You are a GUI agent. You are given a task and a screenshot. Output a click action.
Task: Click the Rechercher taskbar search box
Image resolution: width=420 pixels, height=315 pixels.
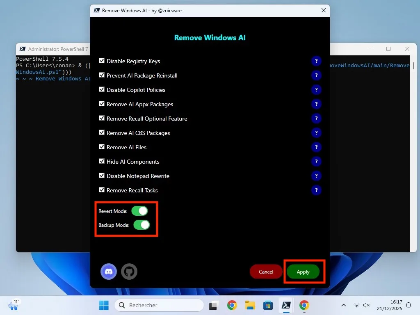(159, 305)
